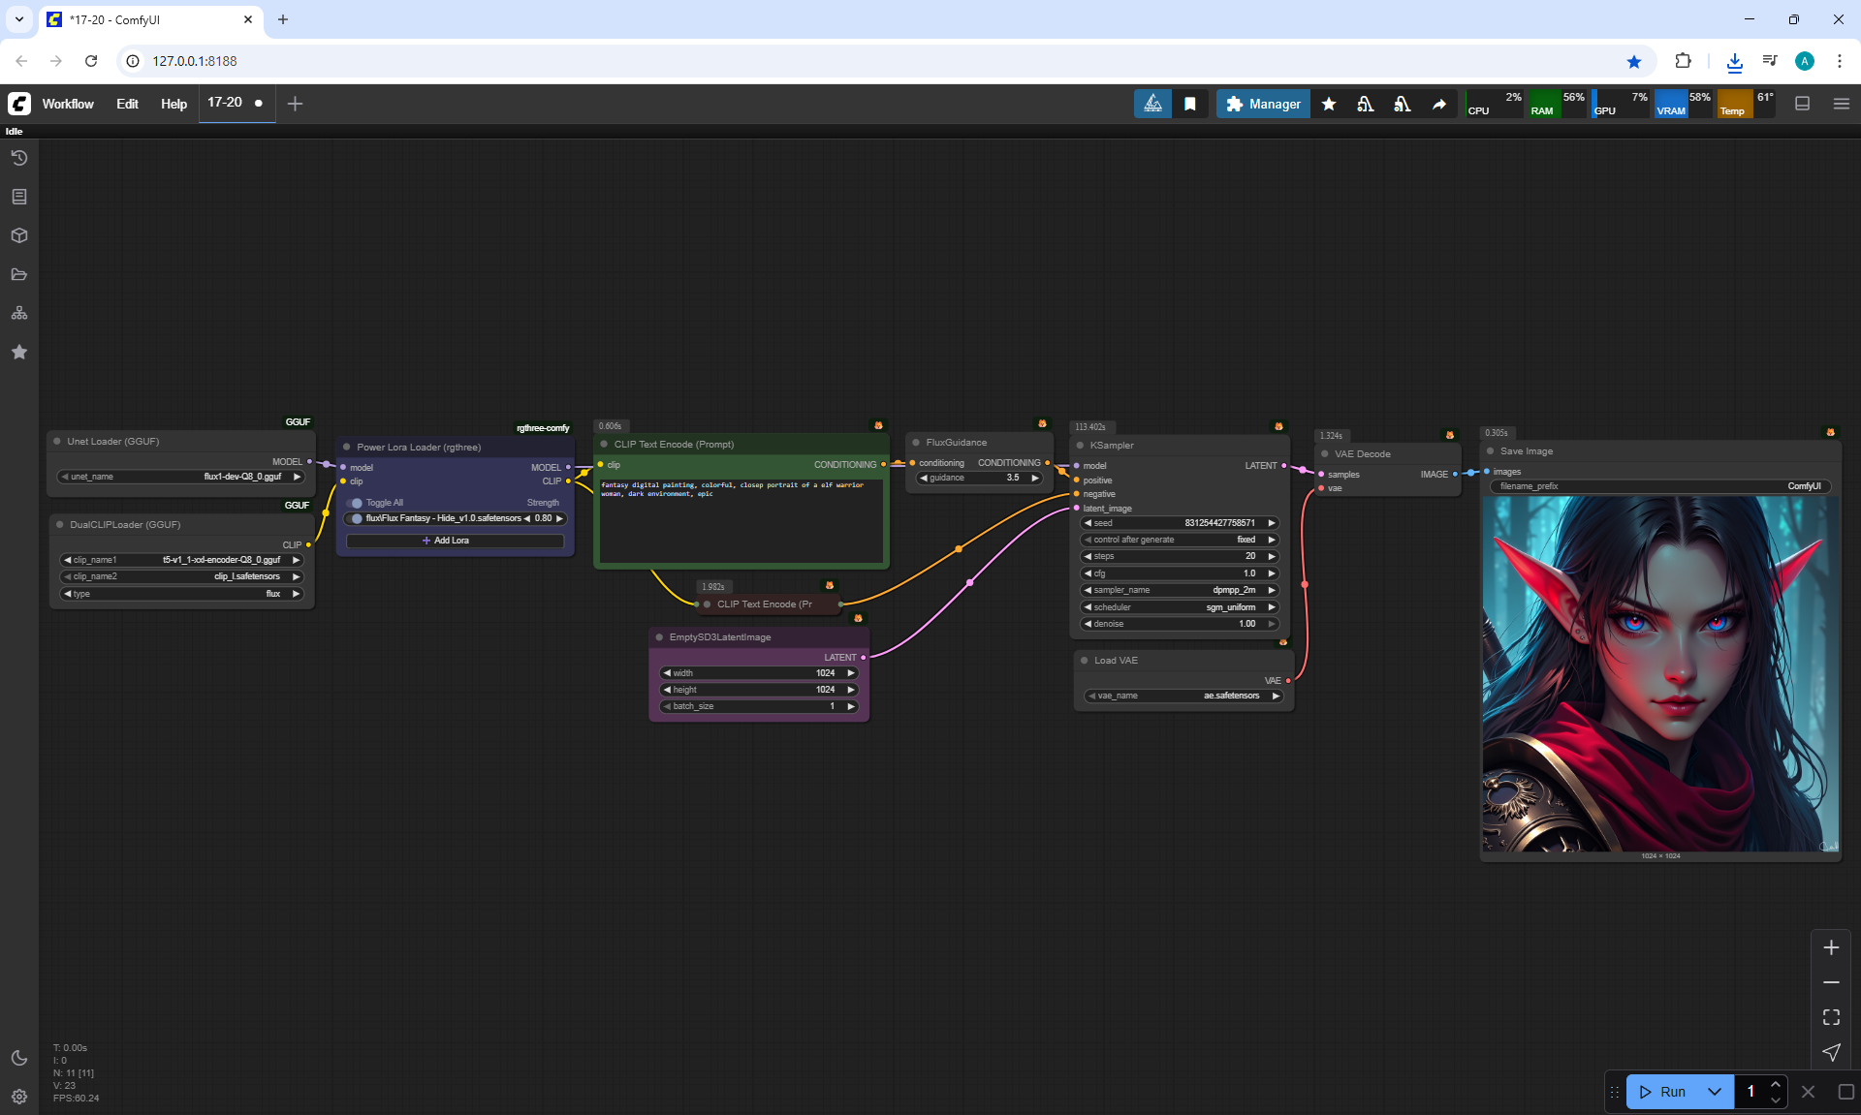Open the model library cube icon
Screen dimensions: 1861x1115
tap(18, 235)
